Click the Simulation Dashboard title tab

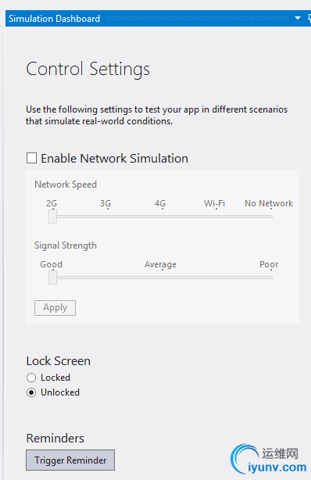coord(54,19)
